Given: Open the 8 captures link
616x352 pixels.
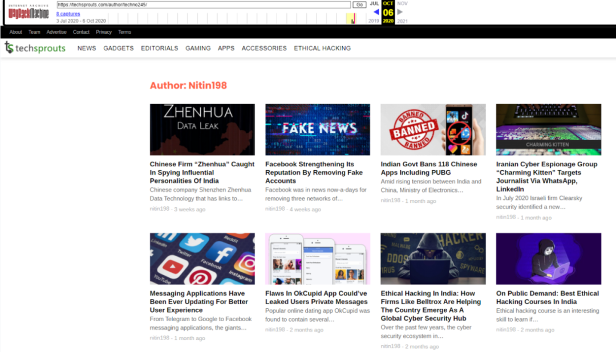Looking at the screenshot, I should (68, 14).
